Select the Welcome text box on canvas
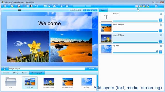 (49, 22)
